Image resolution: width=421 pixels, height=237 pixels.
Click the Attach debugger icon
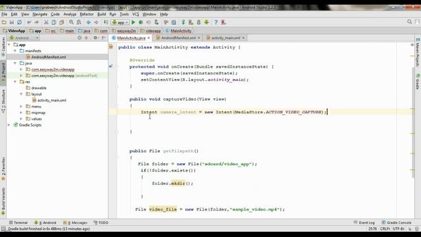tap(157, 22)
